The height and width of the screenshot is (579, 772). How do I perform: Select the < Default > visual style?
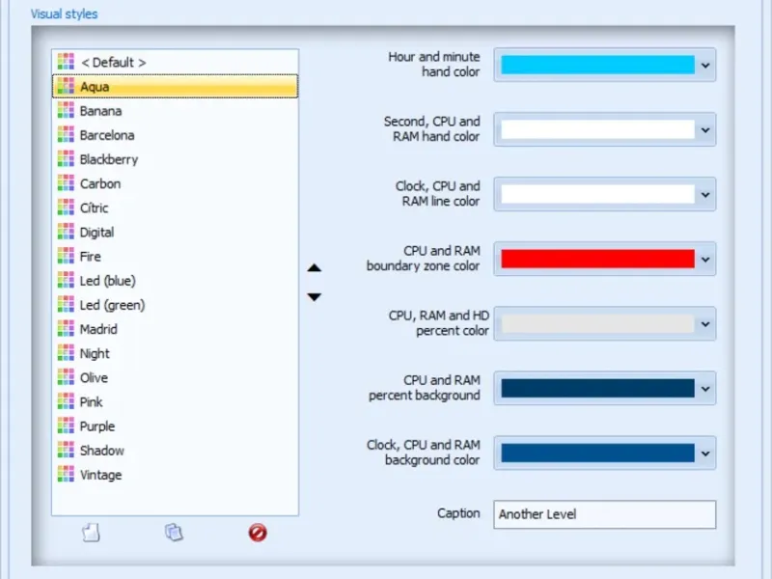(175, 62)
